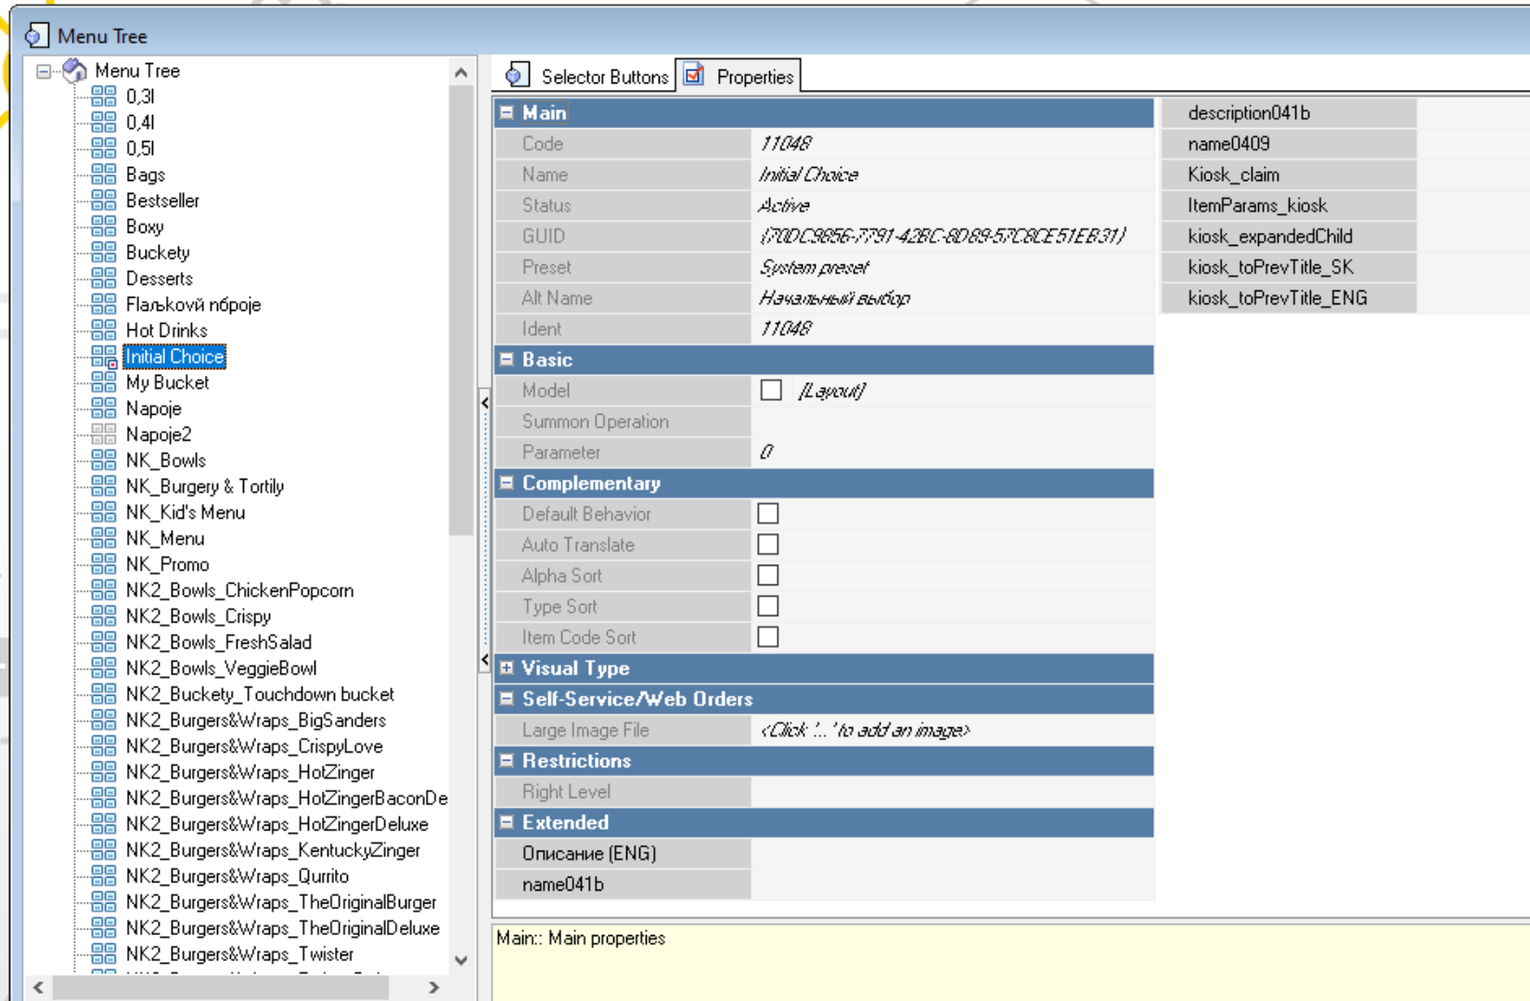
Task: Click the grid icon next to 0,3l
Action: point(104,96)
